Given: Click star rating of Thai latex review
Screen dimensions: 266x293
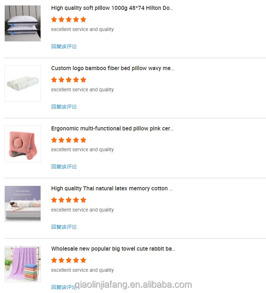Looking at the screenshot, I should coord(69,200).
